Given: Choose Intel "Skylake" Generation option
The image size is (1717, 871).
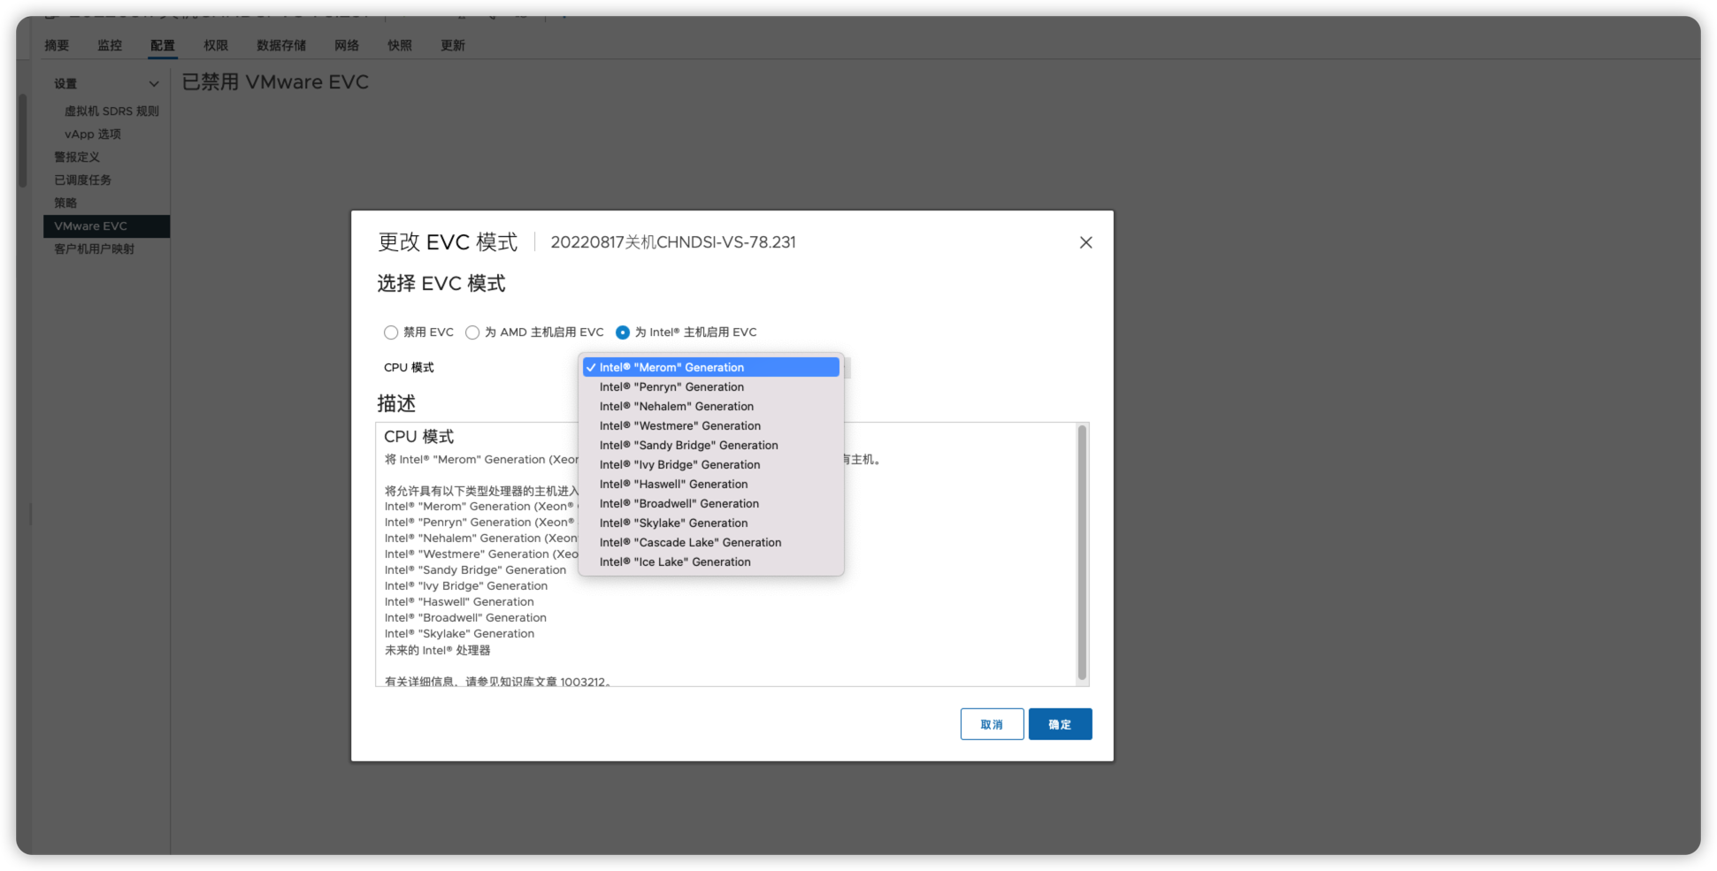Looking at the screenshot, I should (710, 523).
